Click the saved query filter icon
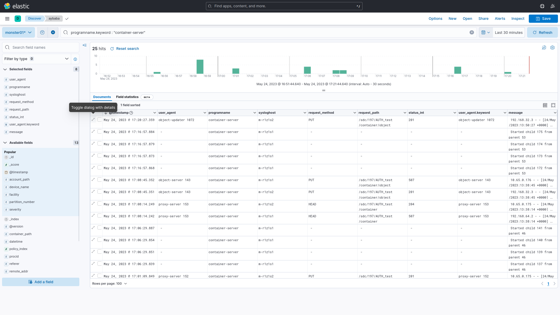 click(42, 32)
